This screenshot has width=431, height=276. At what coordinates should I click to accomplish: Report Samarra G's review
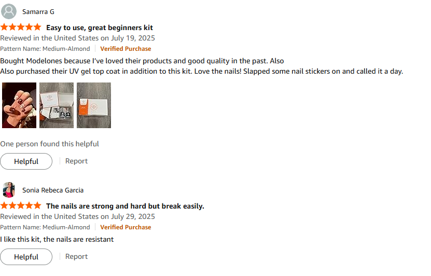[x=76, y=161]
